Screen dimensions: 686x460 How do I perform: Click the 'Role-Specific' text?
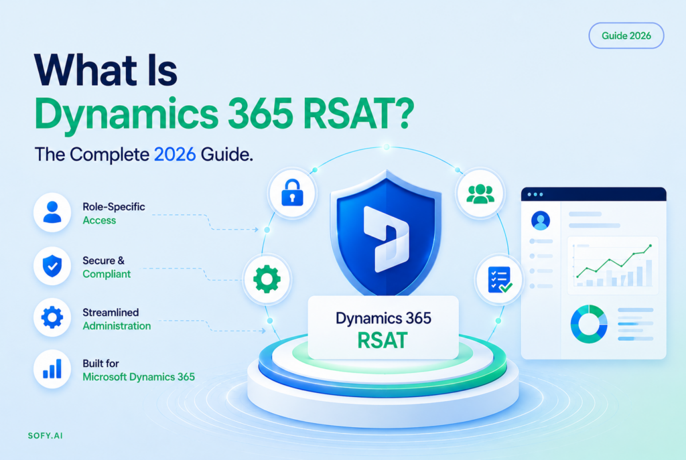[114, 206]
